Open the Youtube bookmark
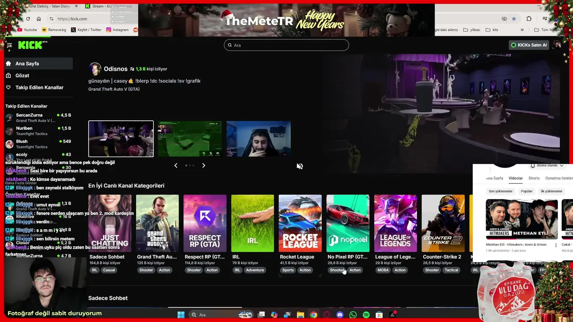This screenshot has height=322, width=573. 27,30
